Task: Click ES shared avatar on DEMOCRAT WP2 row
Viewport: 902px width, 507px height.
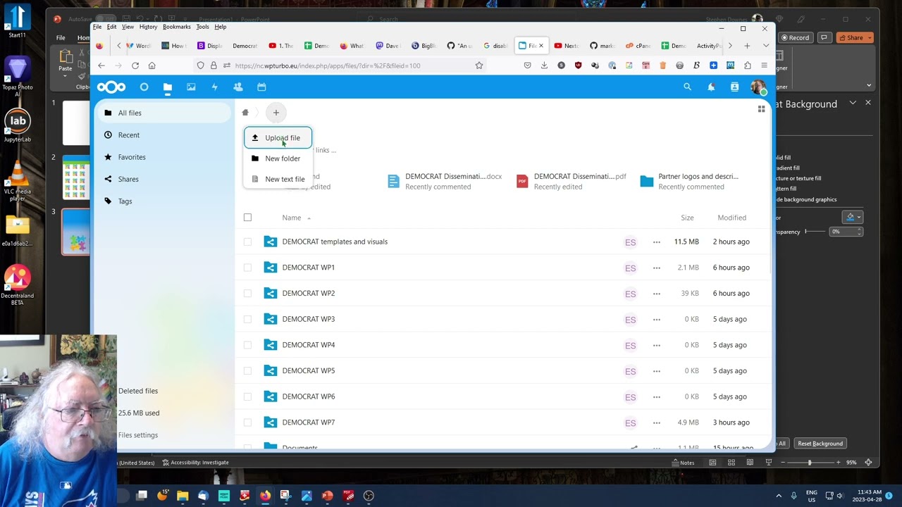Action: (630, 294)
